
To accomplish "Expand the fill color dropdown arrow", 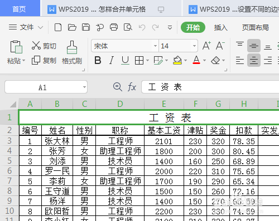I will 185,61.
